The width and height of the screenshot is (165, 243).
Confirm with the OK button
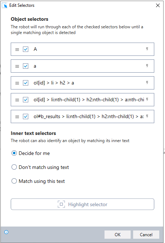[117, 235]
